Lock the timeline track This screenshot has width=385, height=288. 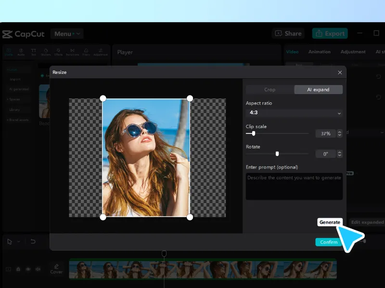tap(18, 269)
